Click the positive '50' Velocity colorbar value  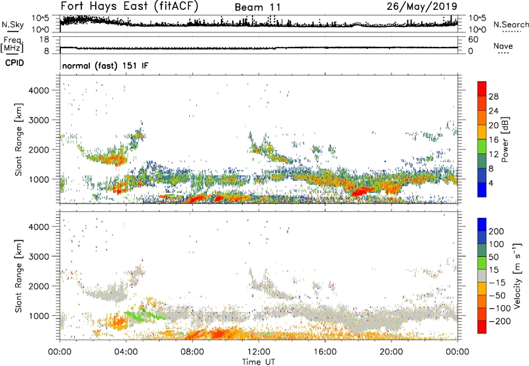[494, 257]
